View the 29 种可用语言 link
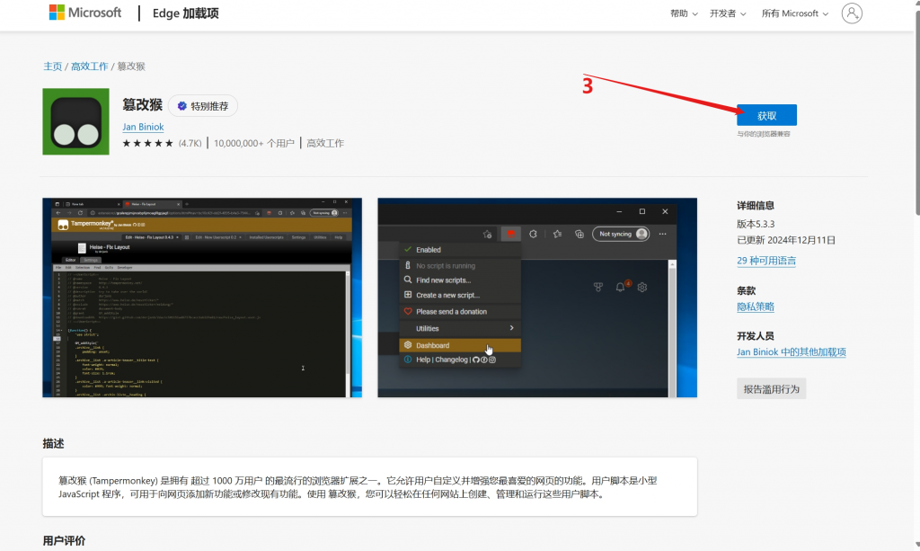Image resolution: width=920 pixels, height=551 pixels. [x=766, y=261]
